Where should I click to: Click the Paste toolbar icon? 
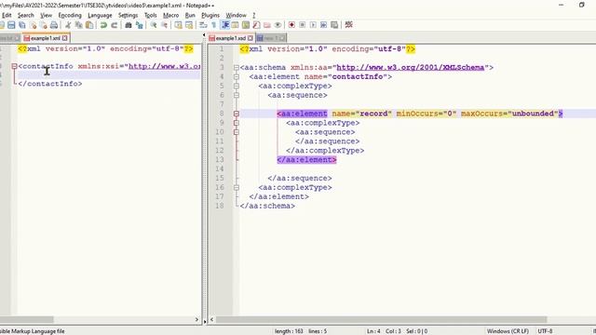click(x=89, y=25)
